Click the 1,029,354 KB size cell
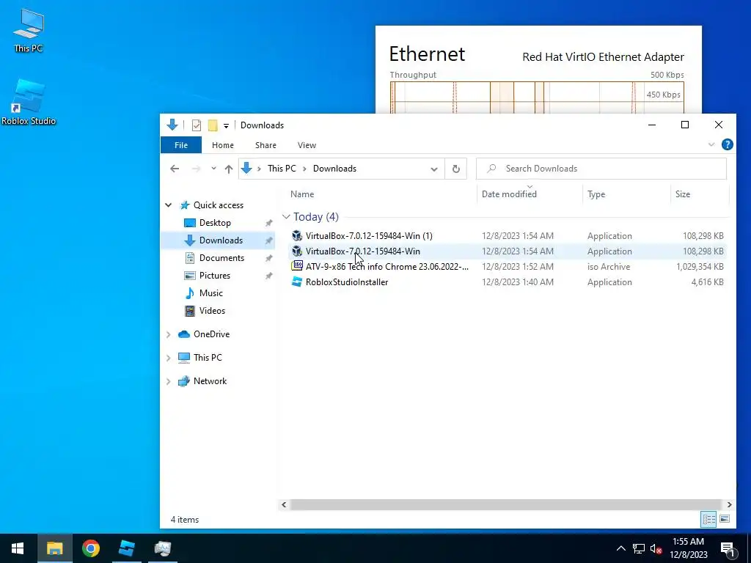 point(700,267)
